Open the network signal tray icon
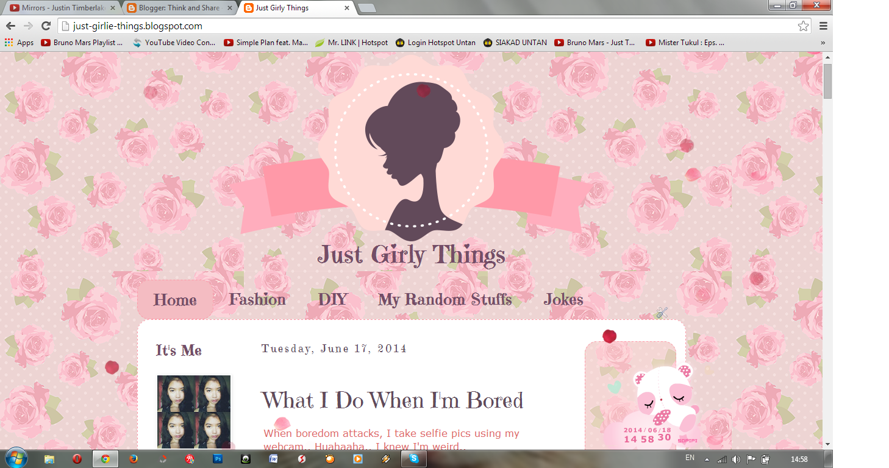Viewport: 889px width, 468px height. [722, 459]
